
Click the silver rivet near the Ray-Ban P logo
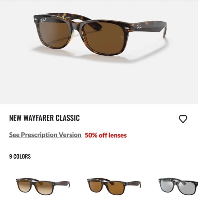point(36,19)
